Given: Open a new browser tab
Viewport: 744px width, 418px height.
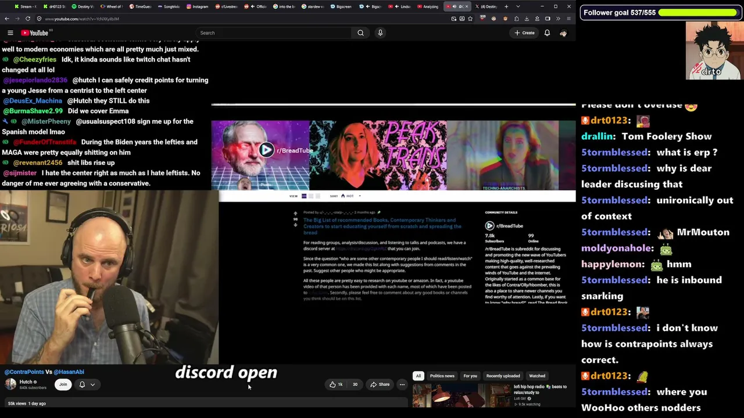Looking at the screenshot, I should click(506, 6).
